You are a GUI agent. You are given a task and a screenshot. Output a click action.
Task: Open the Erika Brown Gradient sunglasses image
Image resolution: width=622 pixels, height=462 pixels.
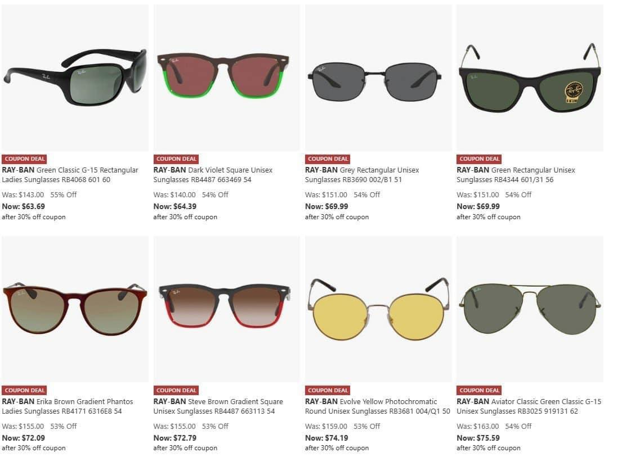click(x=75, y=309)
